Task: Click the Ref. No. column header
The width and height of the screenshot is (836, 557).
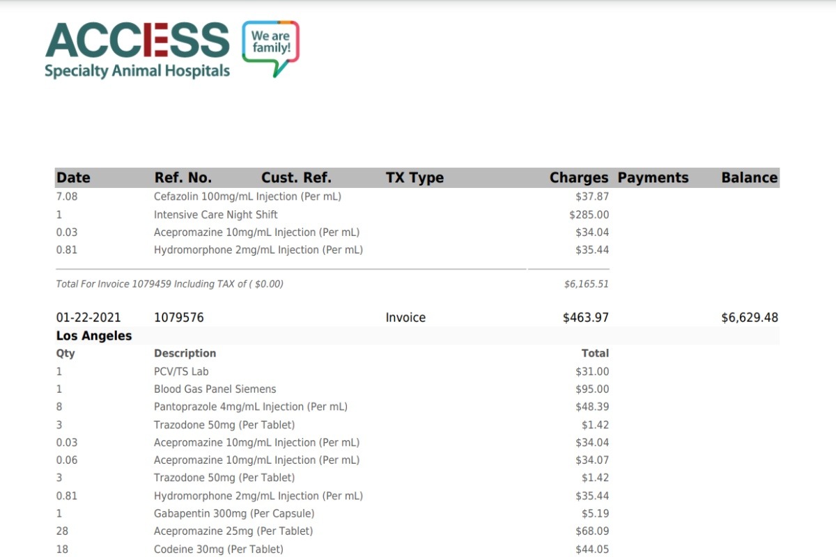Action: pyautogui.click(x=183, y=178)
